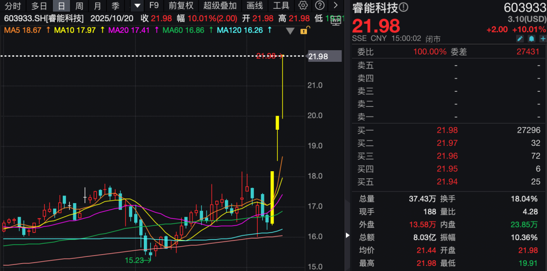The image size is (547, 271).
Task: Click the 均价 21.44 value
Action: [x=426, y=250]
